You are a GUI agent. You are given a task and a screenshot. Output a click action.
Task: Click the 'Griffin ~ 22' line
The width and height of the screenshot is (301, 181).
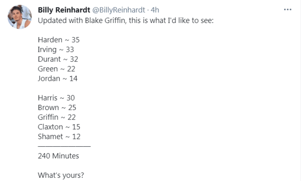57,117
